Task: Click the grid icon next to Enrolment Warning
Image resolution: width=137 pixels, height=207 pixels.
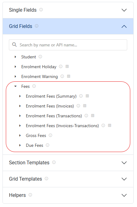Action: 69,76
